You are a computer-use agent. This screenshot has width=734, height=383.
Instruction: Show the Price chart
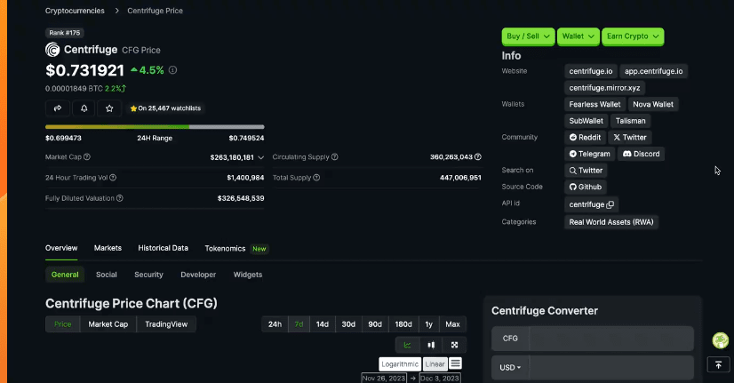pos(63,324)
